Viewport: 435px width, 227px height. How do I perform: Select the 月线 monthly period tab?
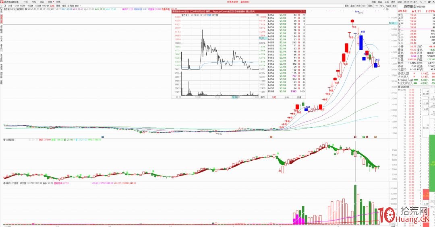[64, 6]
